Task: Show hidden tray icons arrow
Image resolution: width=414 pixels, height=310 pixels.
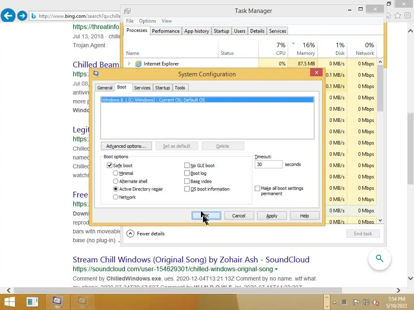Action: click(334, 302)
